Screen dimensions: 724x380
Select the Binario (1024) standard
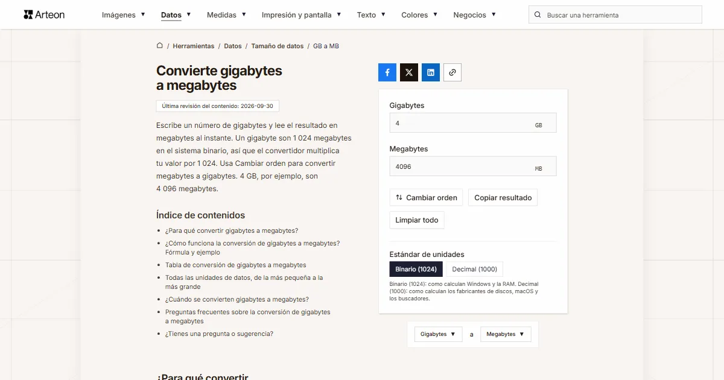click(x=416, y=269)
